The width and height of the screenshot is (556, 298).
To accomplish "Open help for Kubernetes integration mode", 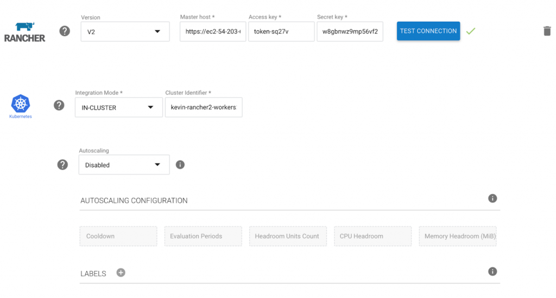I will coord(59,105).
